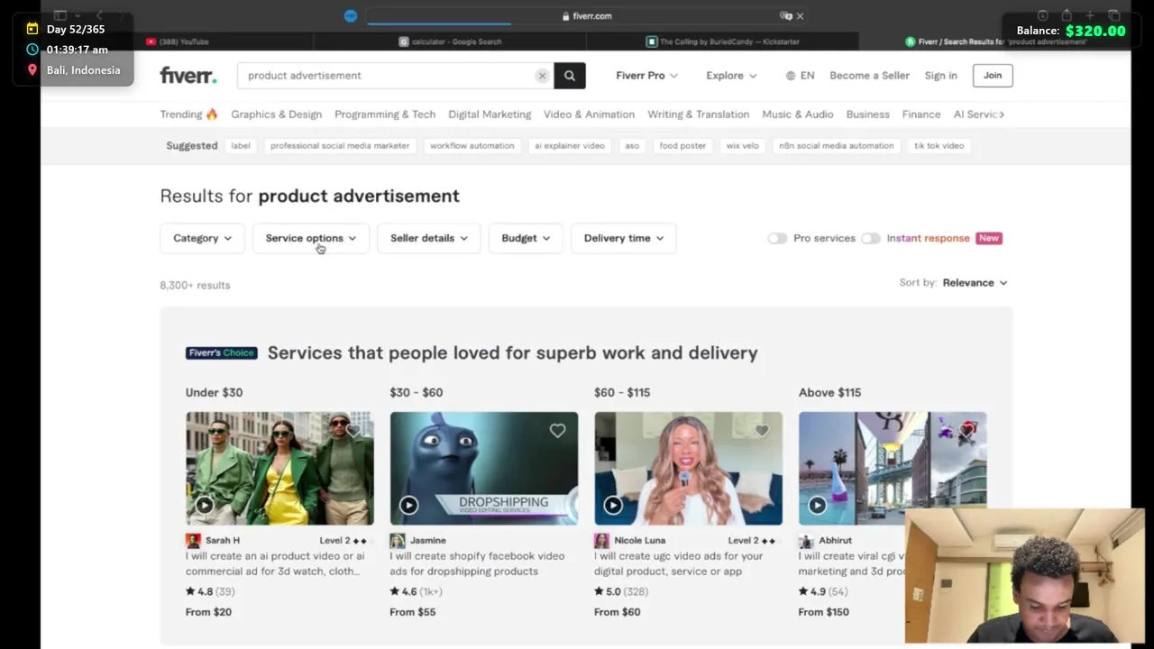This screenshot has height=649, width=1154.
Task: Select the 'label' suggested tag
Action: [x=241, y=145]
